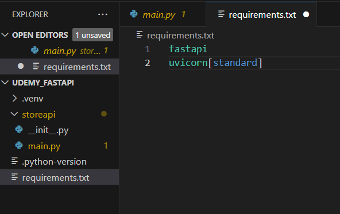Click Python icon beside main.py in storeapi folder

click(x=19, y=145)
